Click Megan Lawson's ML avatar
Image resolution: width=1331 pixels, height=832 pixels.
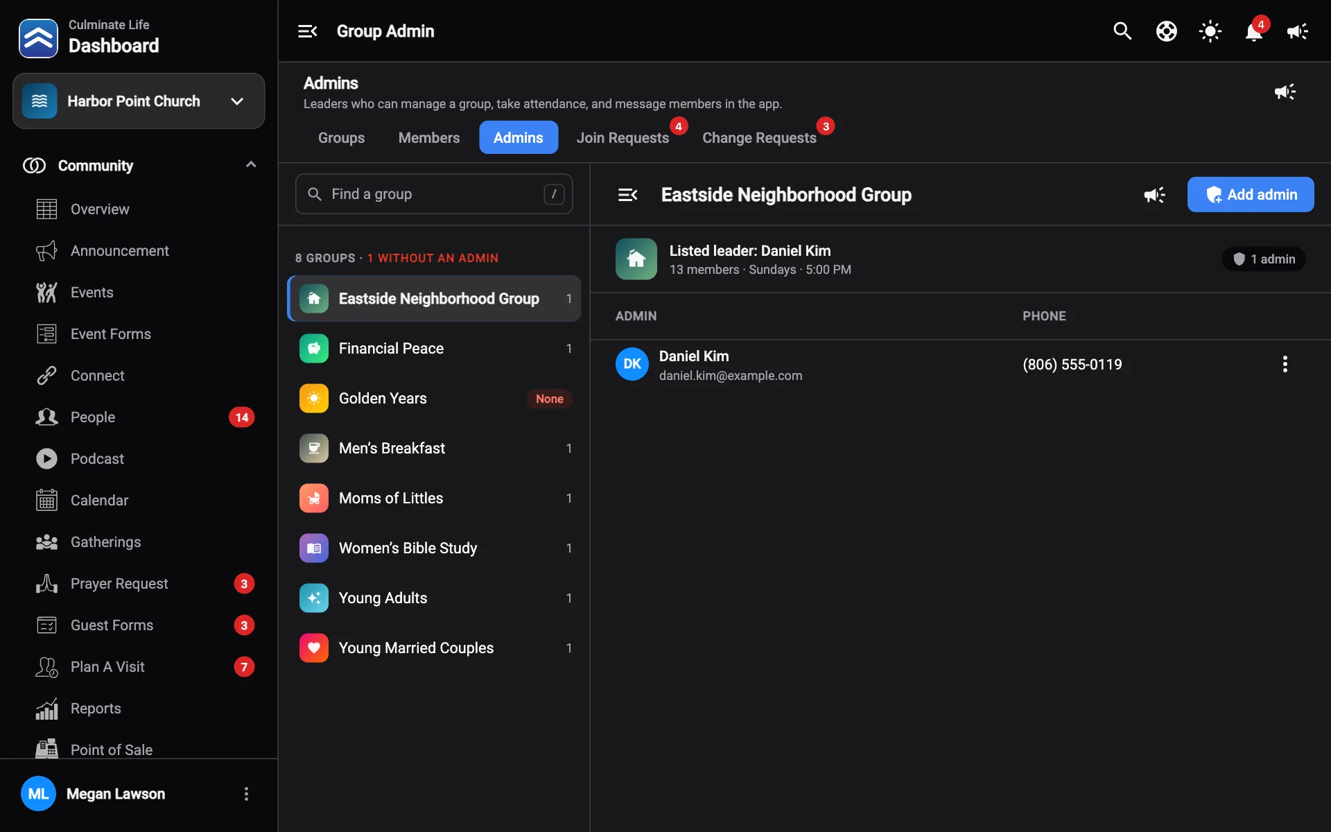(x=38, y=794)
